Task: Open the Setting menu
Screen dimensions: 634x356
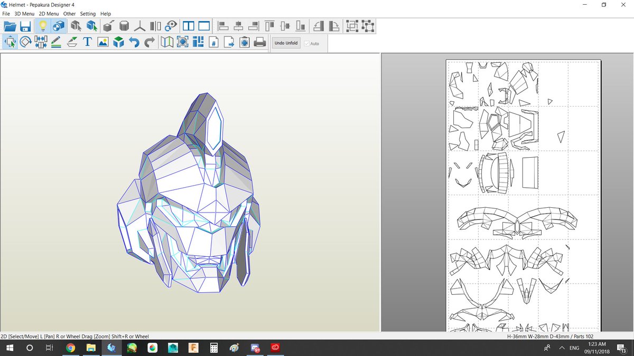Action: click(88, 14)
